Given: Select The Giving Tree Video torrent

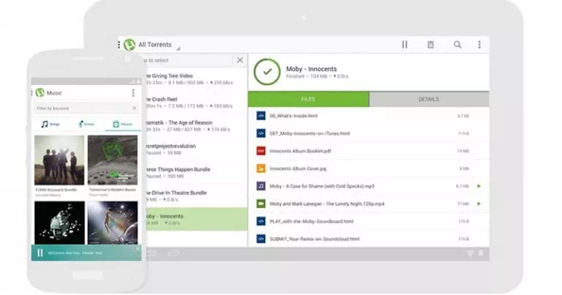Looking at the screenshot, I should 196,79.
